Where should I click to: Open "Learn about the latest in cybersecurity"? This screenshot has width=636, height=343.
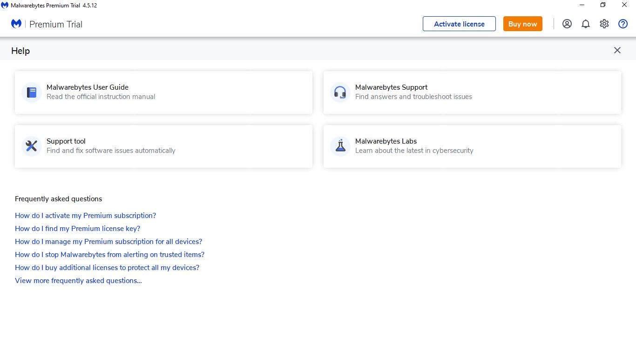click(x=414, y=151)
